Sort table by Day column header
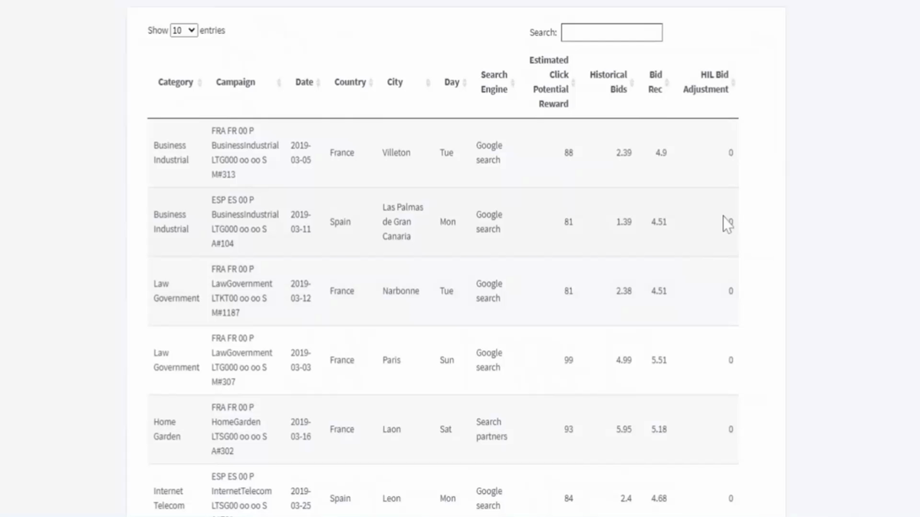Screen dimensions: 920x517 click(452, 82)
